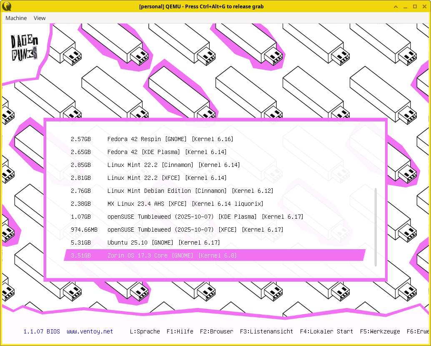Click highlighted Zorin OS 17.3 Core entry
Viewport: 431px width, 346px height.
[172, 255]
